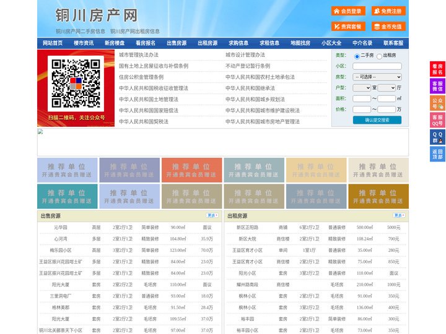446x334 pixels.
Task: Open the 耀州路南段 rental listing
Action: click(x=247, y=285)
